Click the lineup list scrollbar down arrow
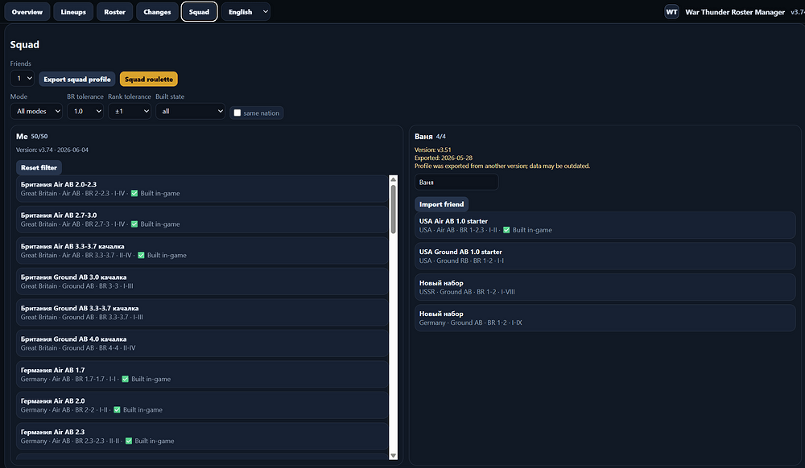This screenshot has height=468, width=805. [394, 456]
